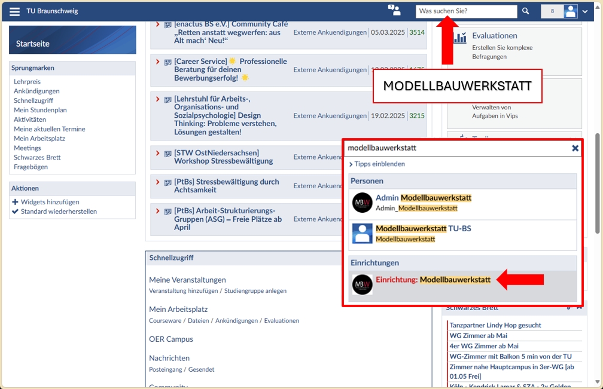Click news icon beside STW OstNiedersachsen Workshop
The height and width of the screenshot is (389, 603).
click(x=168, y=154)
